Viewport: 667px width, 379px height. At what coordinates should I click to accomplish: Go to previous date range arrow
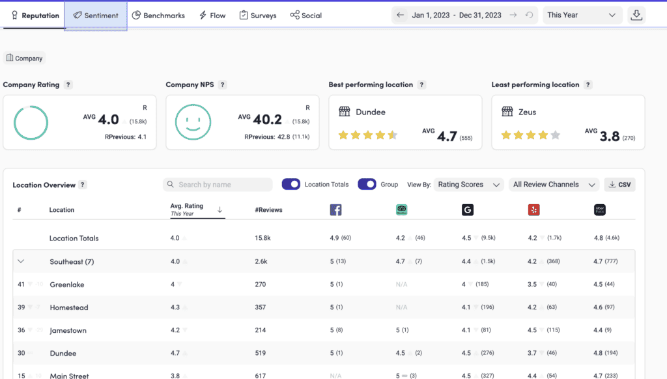click(x=401, y=16)
